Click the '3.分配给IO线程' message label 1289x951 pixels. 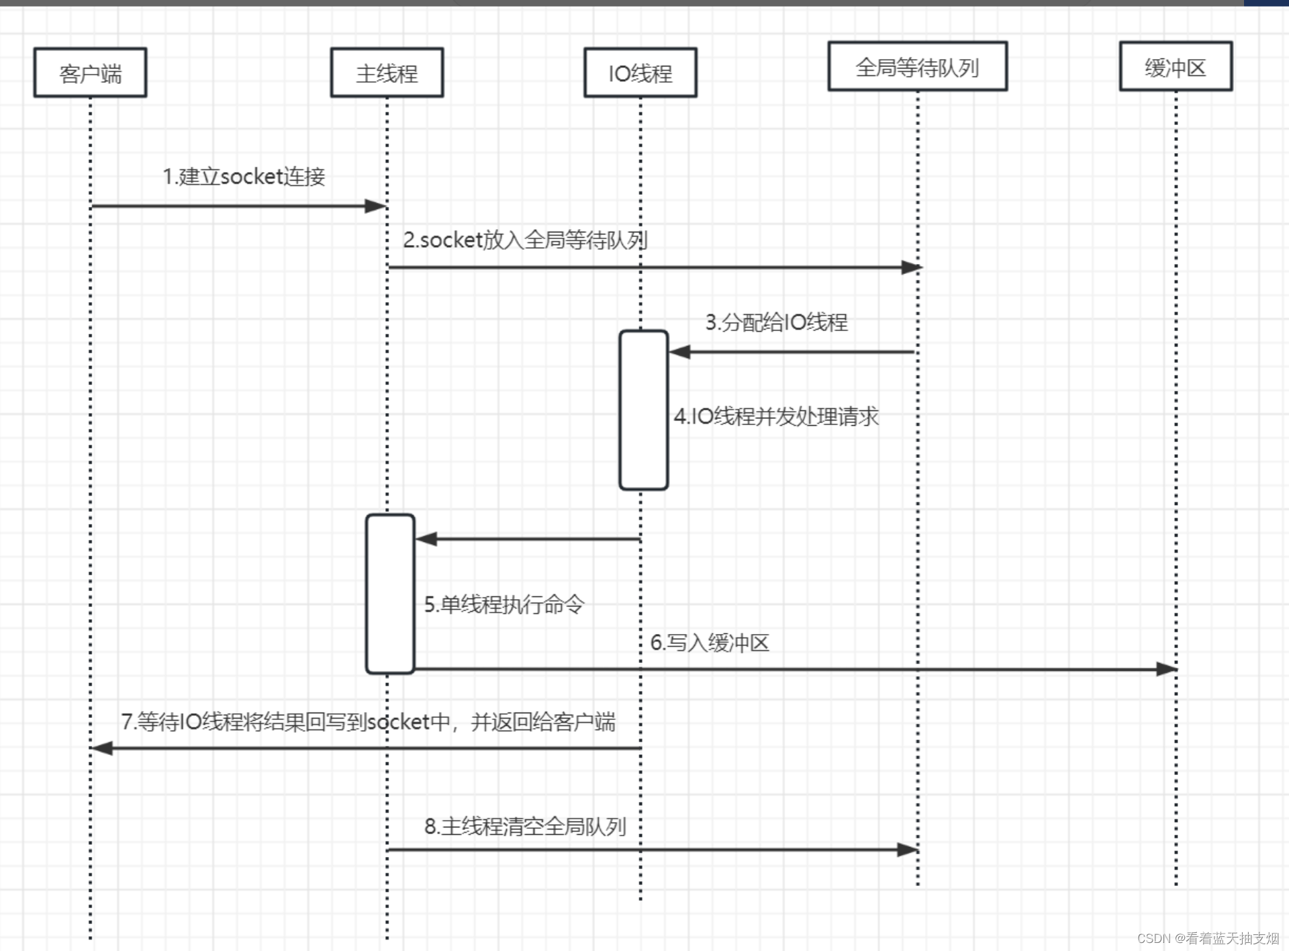click(x=776, y=322)
